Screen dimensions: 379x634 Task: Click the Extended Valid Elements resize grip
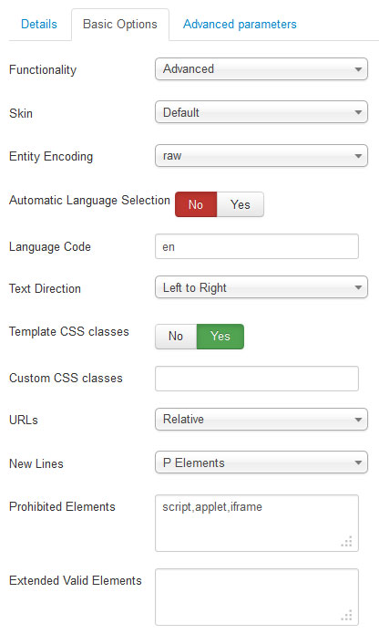pos(347,616)
